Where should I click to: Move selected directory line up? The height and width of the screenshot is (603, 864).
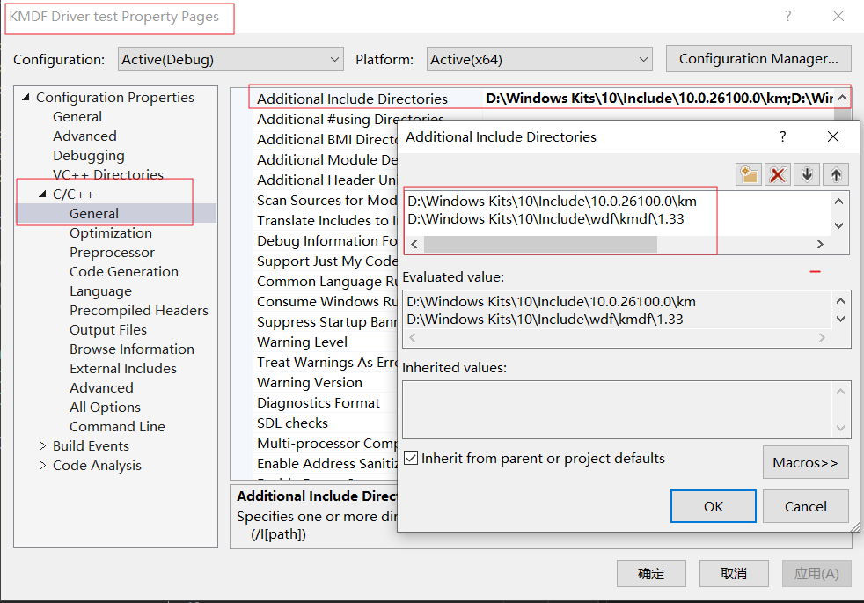836,174
